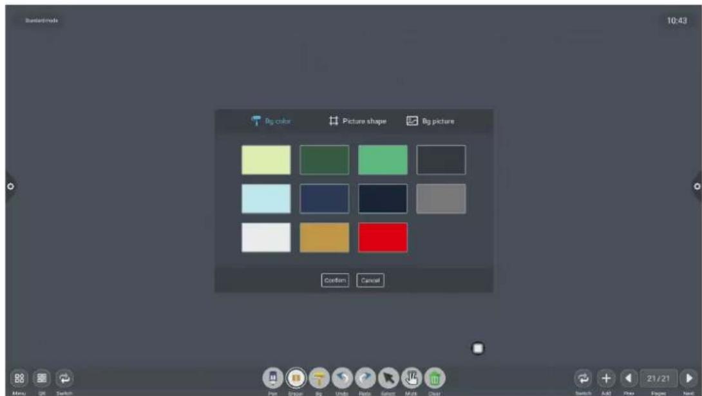Tap the floating white square button
Screen dimensions: 702x396
(478, 348)
